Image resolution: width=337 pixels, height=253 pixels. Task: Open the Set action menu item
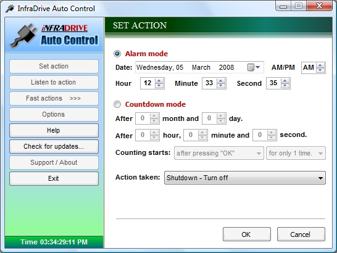pyautogui.click(x=54, y=66)
